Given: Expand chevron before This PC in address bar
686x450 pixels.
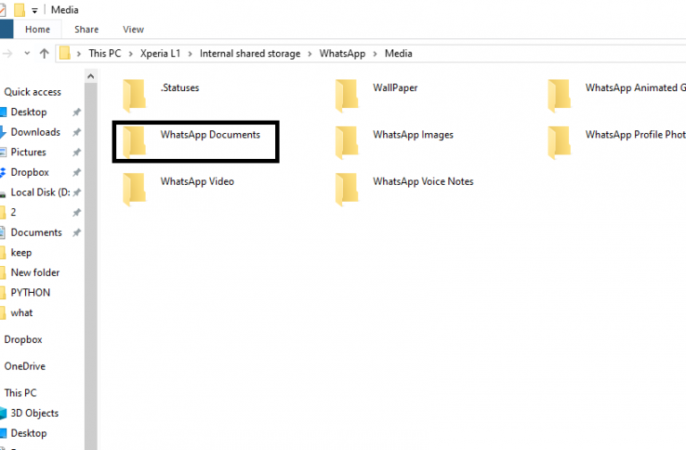Looking at the screenshot, I should click(x=79, y=54).
